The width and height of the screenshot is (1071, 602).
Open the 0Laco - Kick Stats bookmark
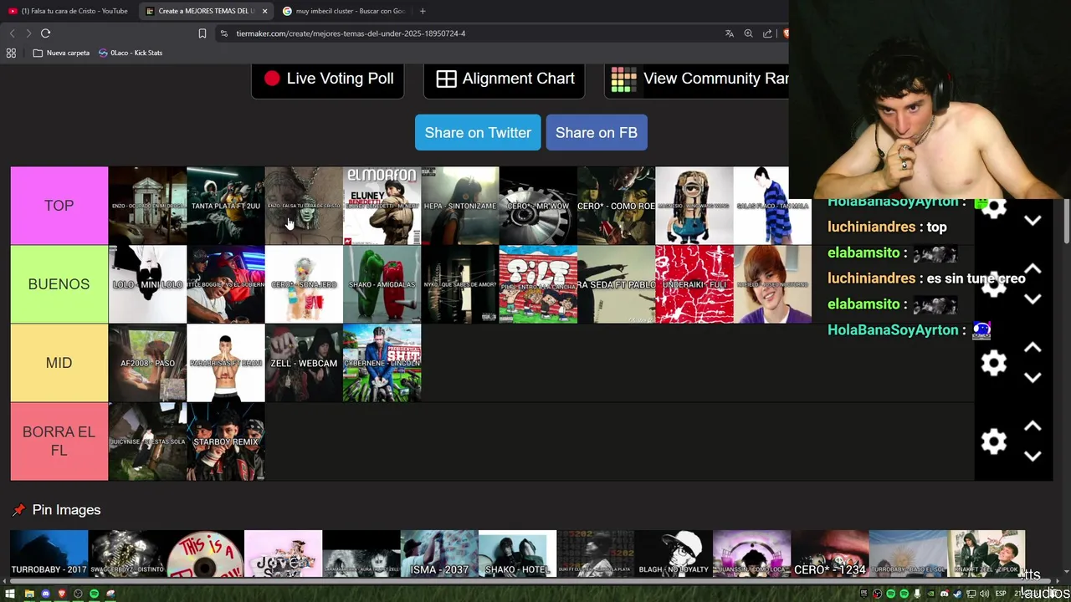point(131,53)
